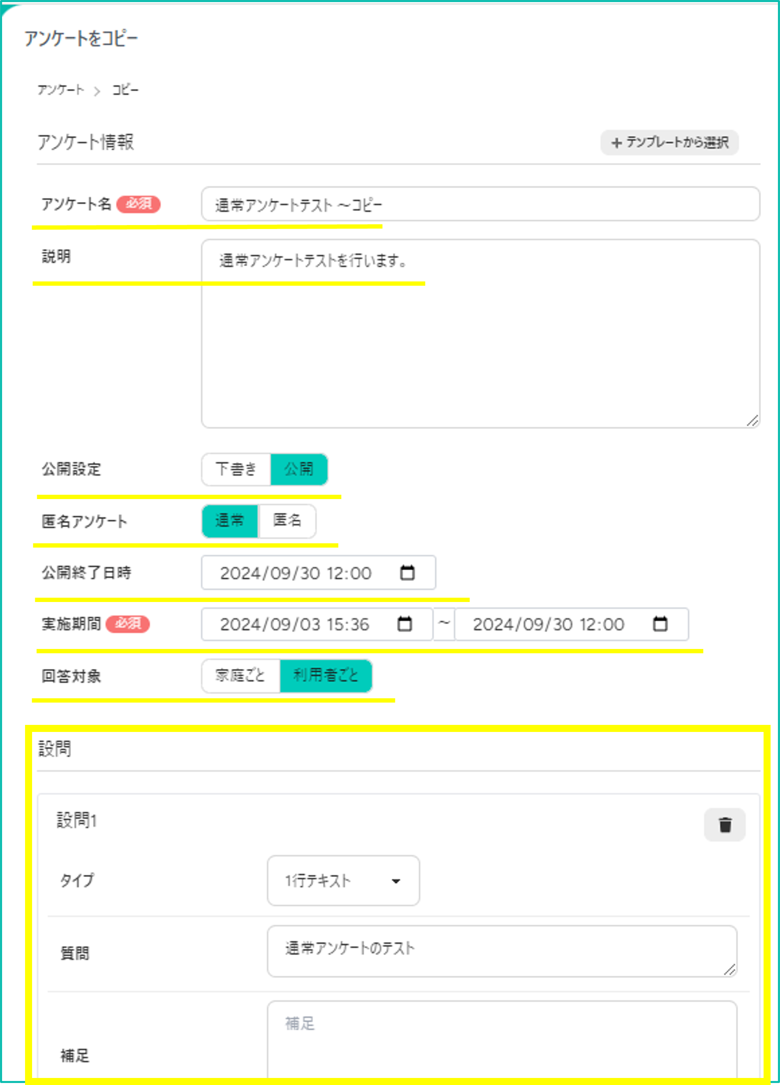Grab the resize handle of 質問 textarea

tap(729, 970)
